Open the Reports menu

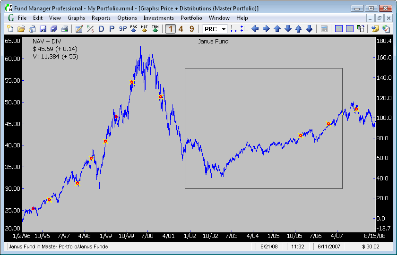pos(101,18)
